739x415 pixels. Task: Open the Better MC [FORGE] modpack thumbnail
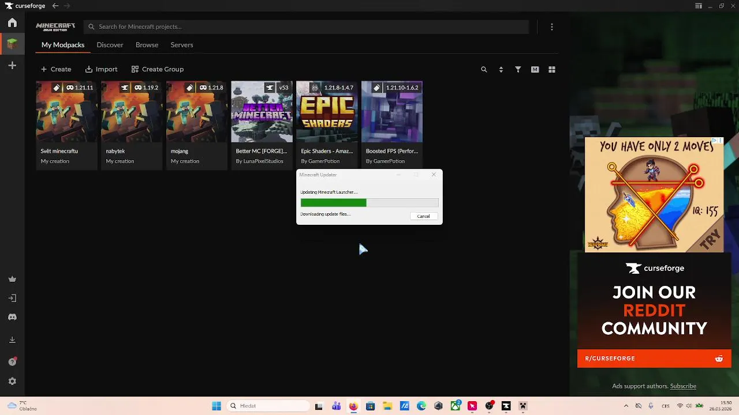(x=262, y=112)
